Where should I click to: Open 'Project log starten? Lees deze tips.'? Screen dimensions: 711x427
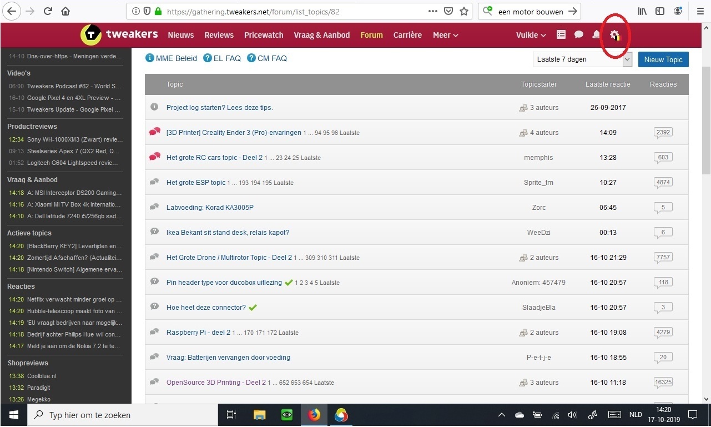220,108
